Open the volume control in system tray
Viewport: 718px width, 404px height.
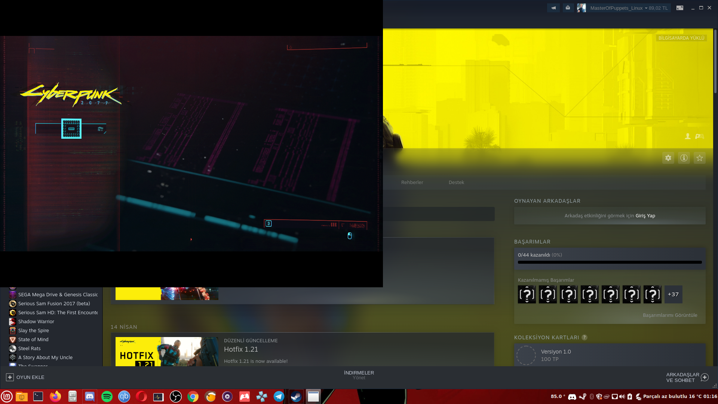[x=622, y=397]
